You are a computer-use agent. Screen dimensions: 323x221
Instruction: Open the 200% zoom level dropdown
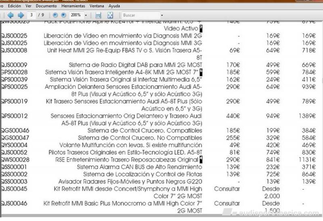(x=86, y=15)
